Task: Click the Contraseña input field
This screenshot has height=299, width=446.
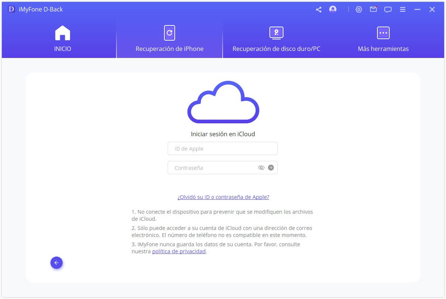Action: (x=210, y=167)
